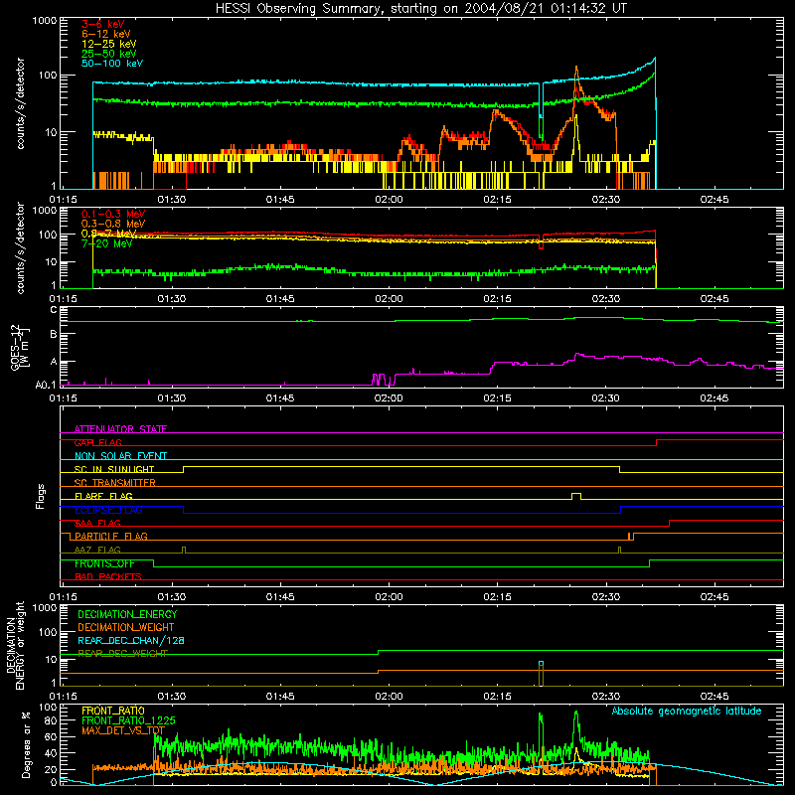This screenshot has height=795, width=795.
Task: Click the MAX_DET_VS_TOT legend entry
Action: [122, 730]
